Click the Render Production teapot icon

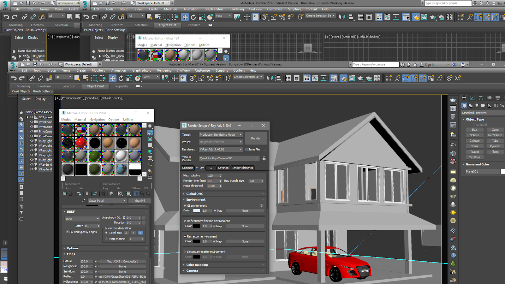point(360,78)
